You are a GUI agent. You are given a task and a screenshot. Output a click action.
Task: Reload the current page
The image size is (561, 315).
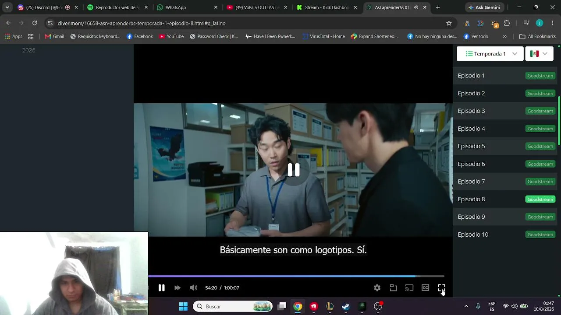click(35, 23)
